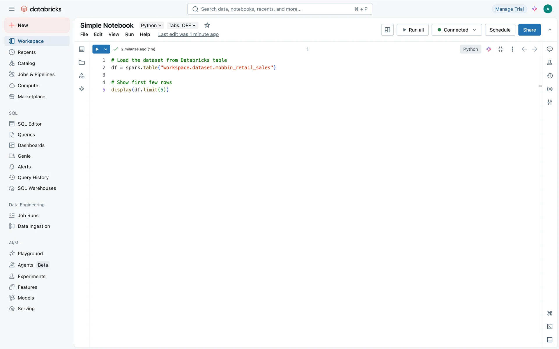This screenshot has width=559, height=349.
Task: Open the Tabs: OFF dropdown
Action: click(x=182, y=25)
